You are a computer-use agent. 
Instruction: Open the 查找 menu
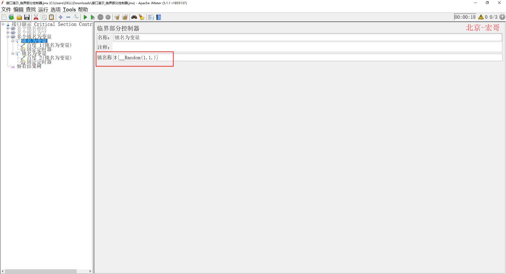(x=31, y=9)
